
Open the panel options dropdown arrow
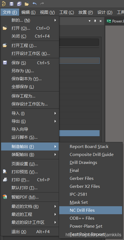point(90,21)
